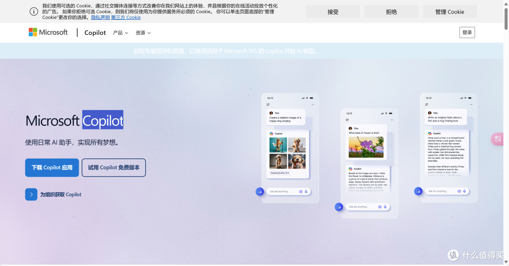The height and width of the screenshot is (266, 509).
Task: Click the arrow icon beside 为组织获取 Copilot
Action: point(31,194)
